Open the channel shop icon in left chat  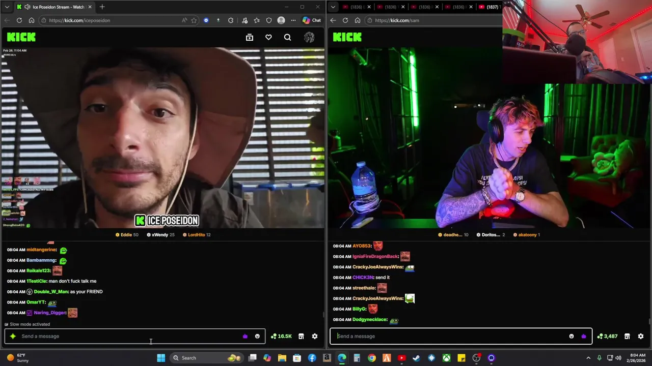coord(301,336)
